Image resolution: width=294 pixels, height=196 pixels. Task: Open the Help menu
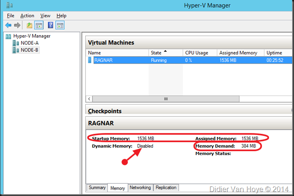(62, 16)
